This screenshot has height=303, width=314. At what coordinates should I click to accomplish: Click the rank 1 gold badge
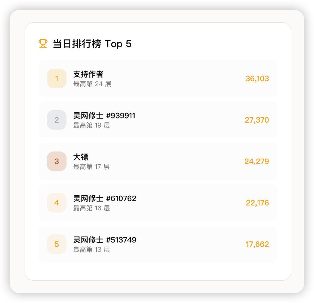tap(57, 78)
